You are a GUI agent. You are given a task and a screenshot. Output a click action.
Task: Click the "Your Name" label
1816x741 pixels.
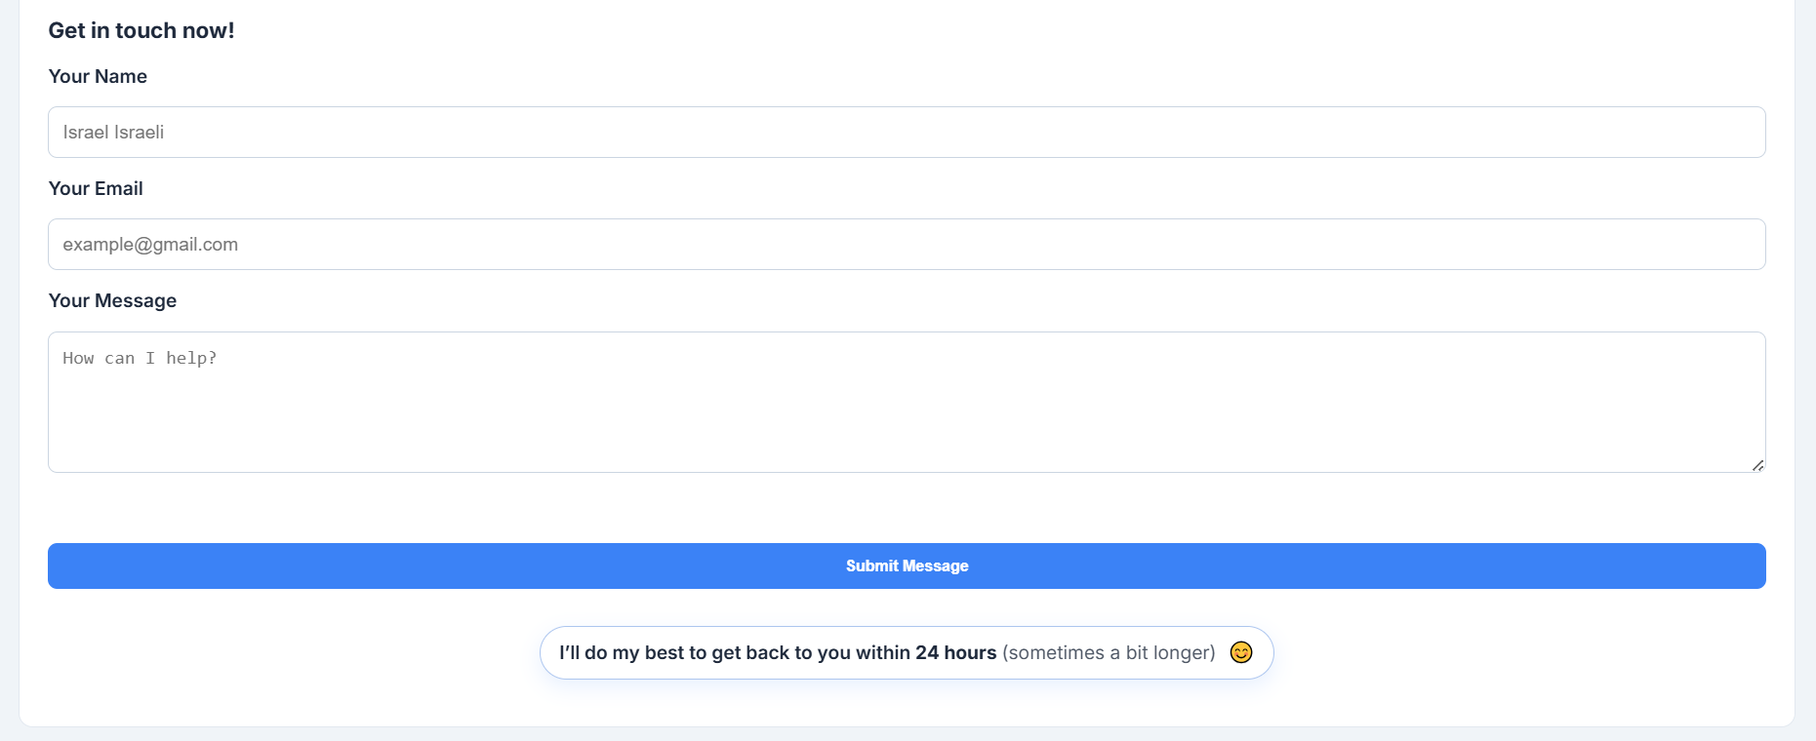(x=98, y=77)
